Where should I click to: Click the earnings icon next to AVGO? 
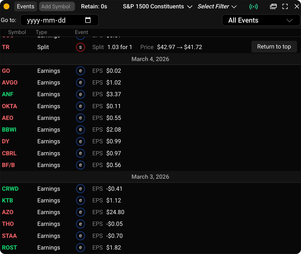click(x=81, y=83)
